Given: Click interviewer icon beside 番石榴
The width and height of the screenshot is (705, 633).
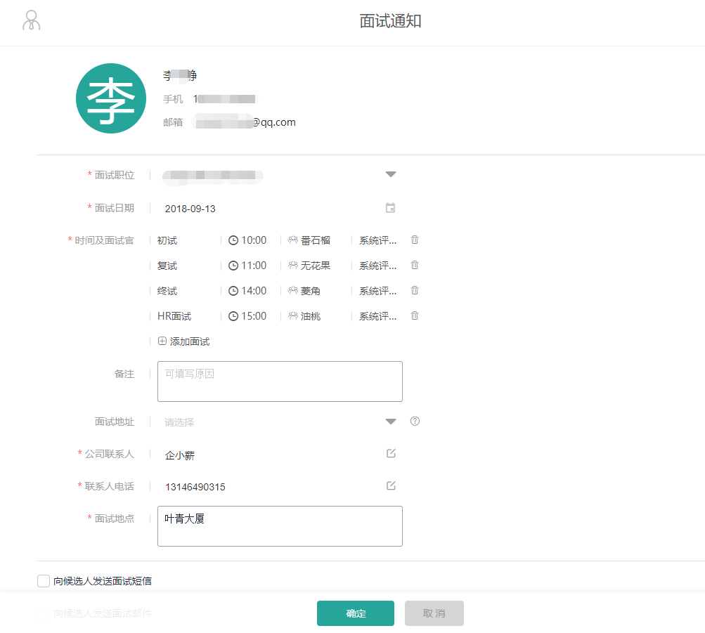Looking at the screenshot, I should point(293,240).
